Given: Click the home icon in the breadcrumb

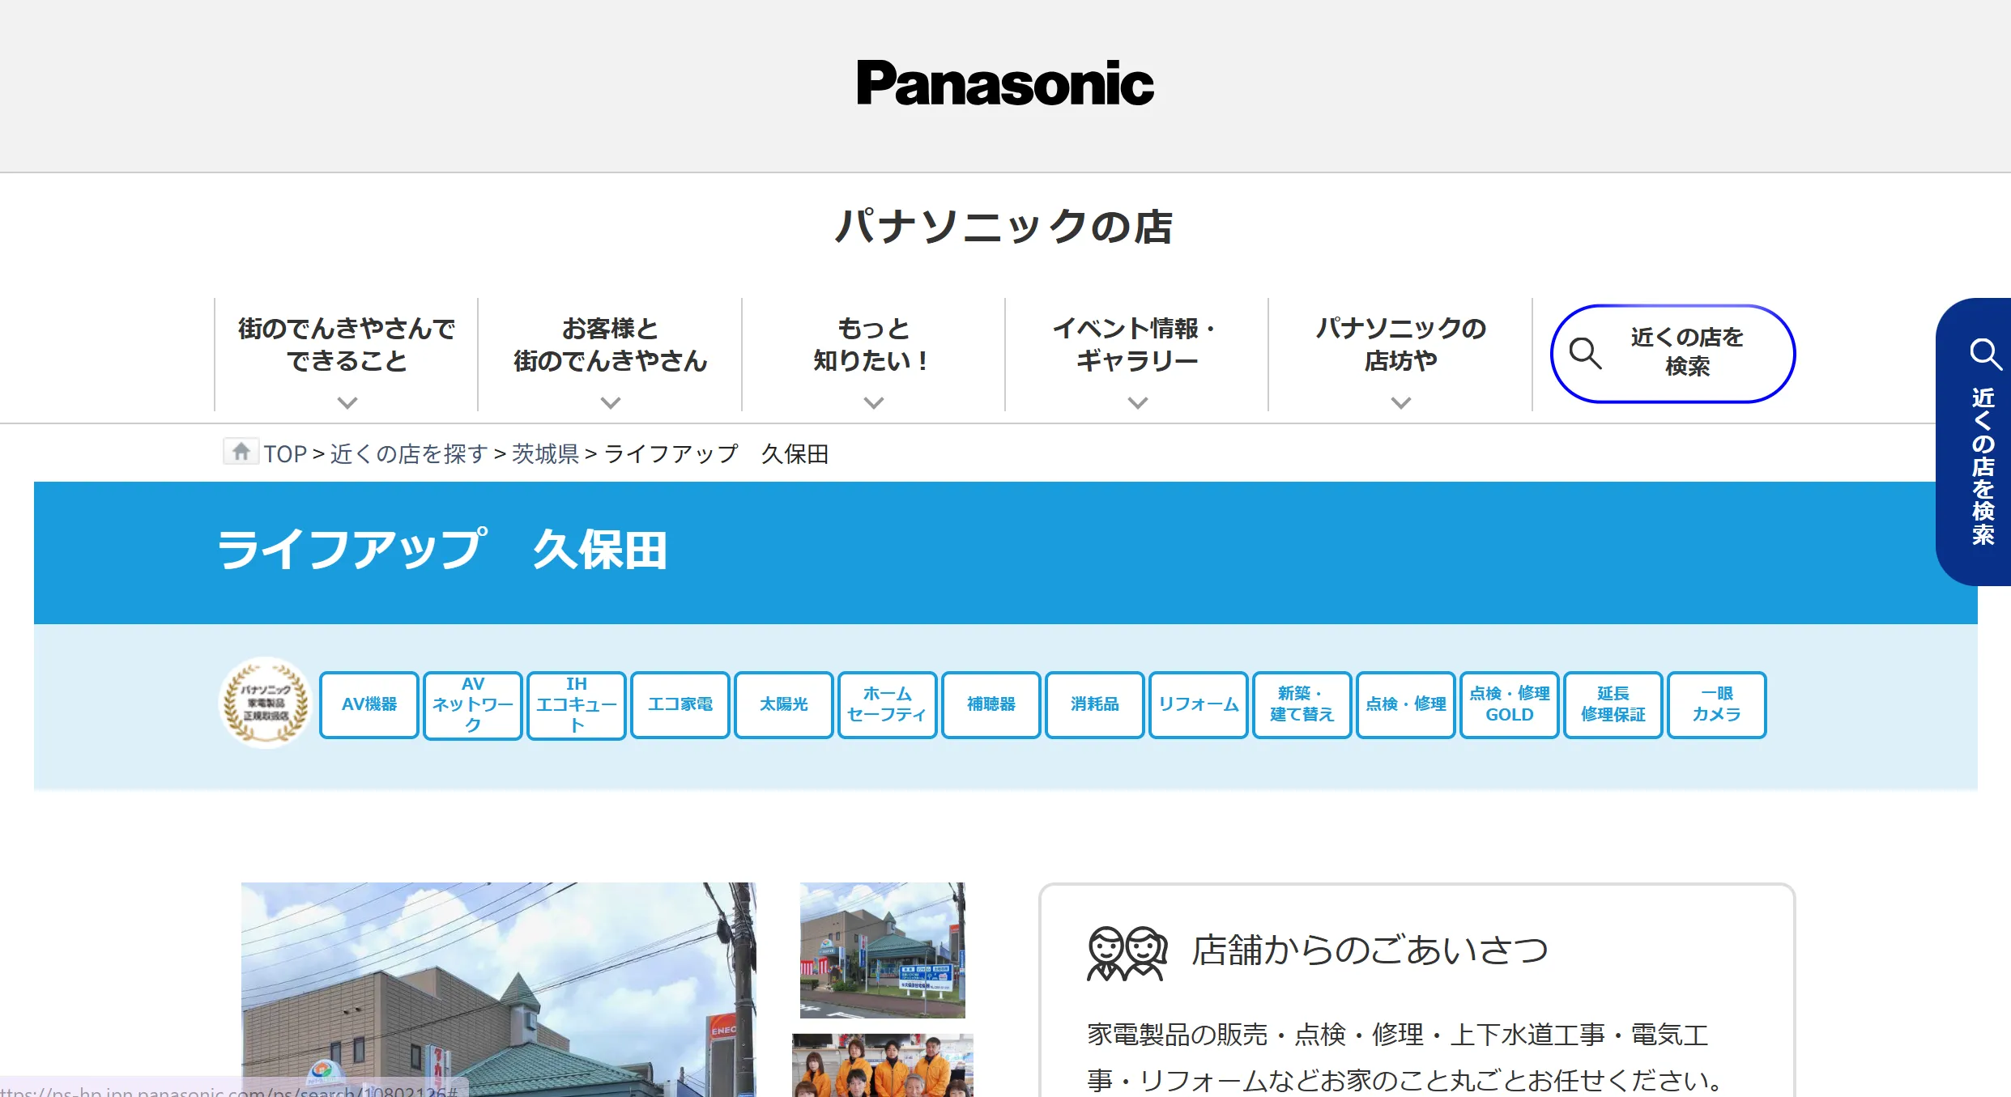Looking at the screenshot, I should pyautogui.click(x=241, y=452).
